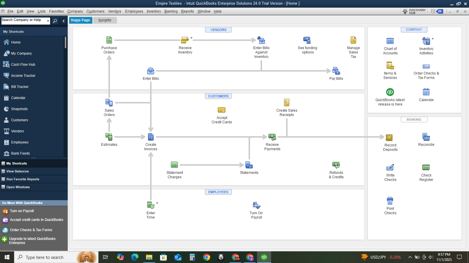Click the Record Deposits icon
The width and height of the screenshot is (469, 263).
pyautogui.click(x=389, y=137)
